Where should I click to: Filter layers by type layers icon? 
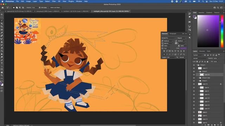(x=211, y=55)
